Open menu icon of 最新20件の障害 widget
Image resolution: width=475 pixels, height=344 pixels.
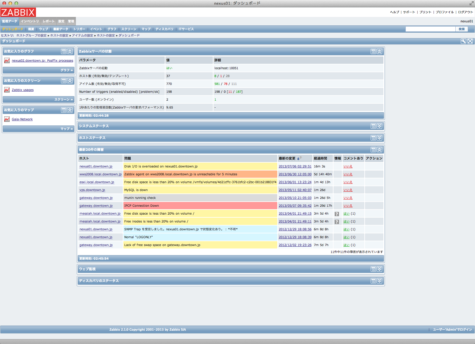point(373,150)
